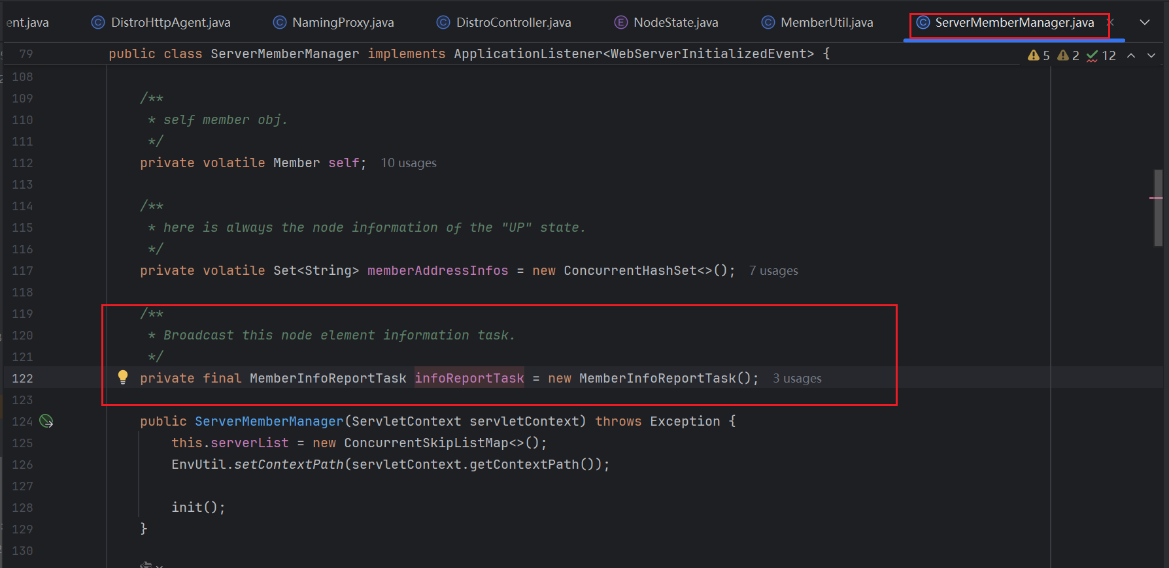
Task: Click the yellow warning indicator showing 5
Action: (x=1038, y=55)
